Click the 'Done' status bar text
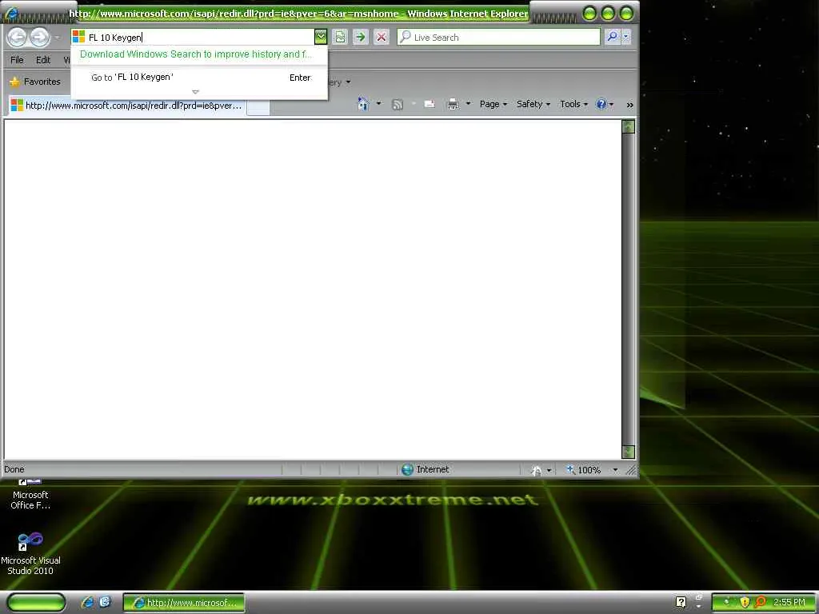This screenshot has height=614, width=819. [x=14, y=469]
